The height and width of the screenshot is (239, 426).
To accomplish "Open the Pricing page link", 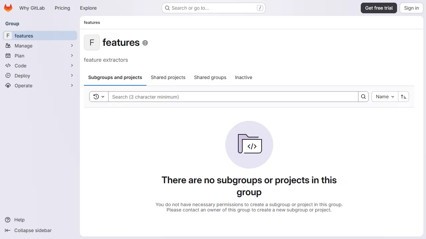I will (x=62, y=8).
